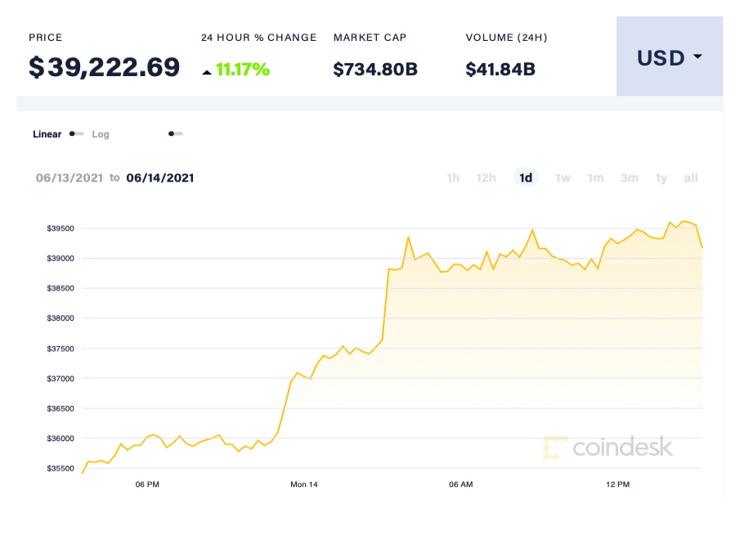Select the Log scale label

(101, 134)
